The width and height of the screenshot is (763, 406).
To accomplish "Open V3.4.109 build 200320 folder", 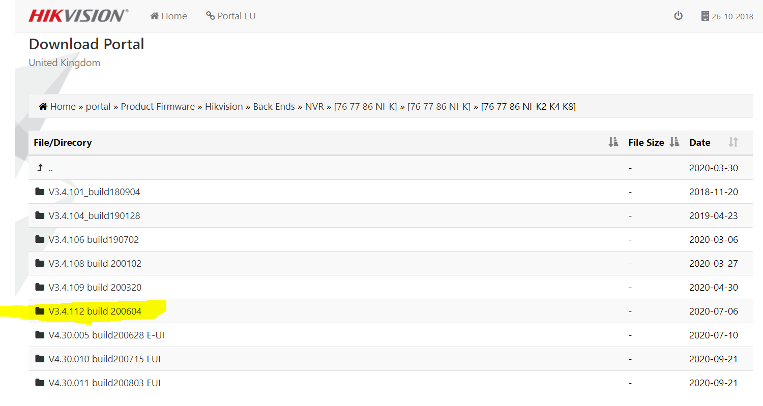I will [95, 287].
